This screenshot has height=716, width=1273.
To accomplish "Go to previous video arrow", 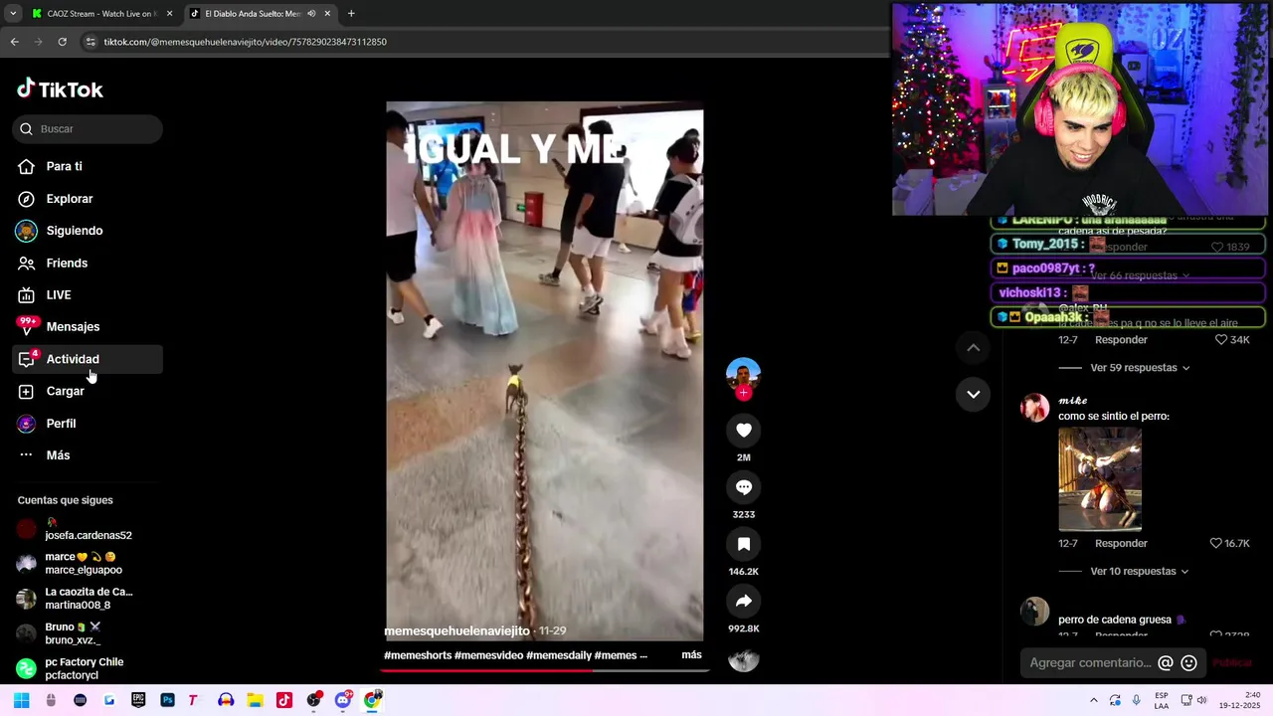I will [974, 347].
